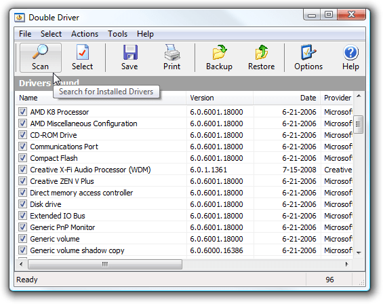Select the AMD K8 Processor row name

point(60,112)
